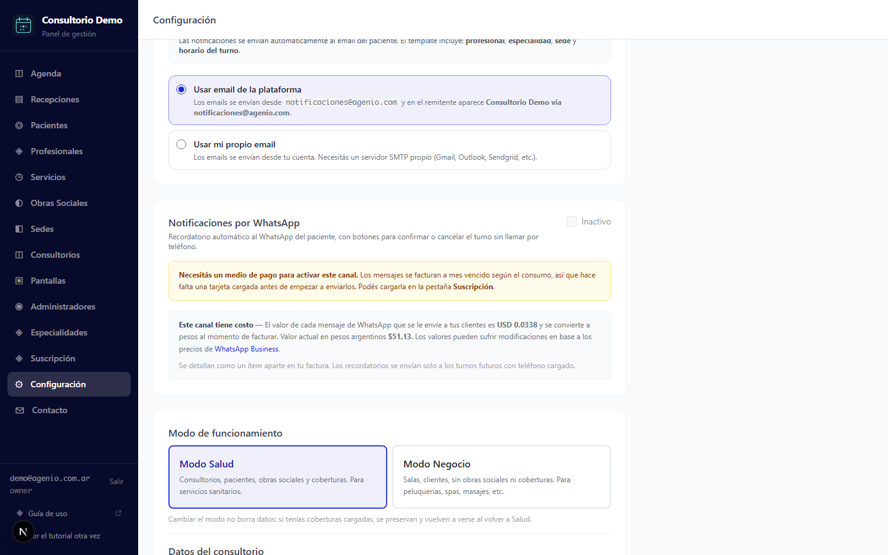The image size is (888, 555).
Task: Click the bold Suscripción word in the payment warning
Action: point(473,287)
